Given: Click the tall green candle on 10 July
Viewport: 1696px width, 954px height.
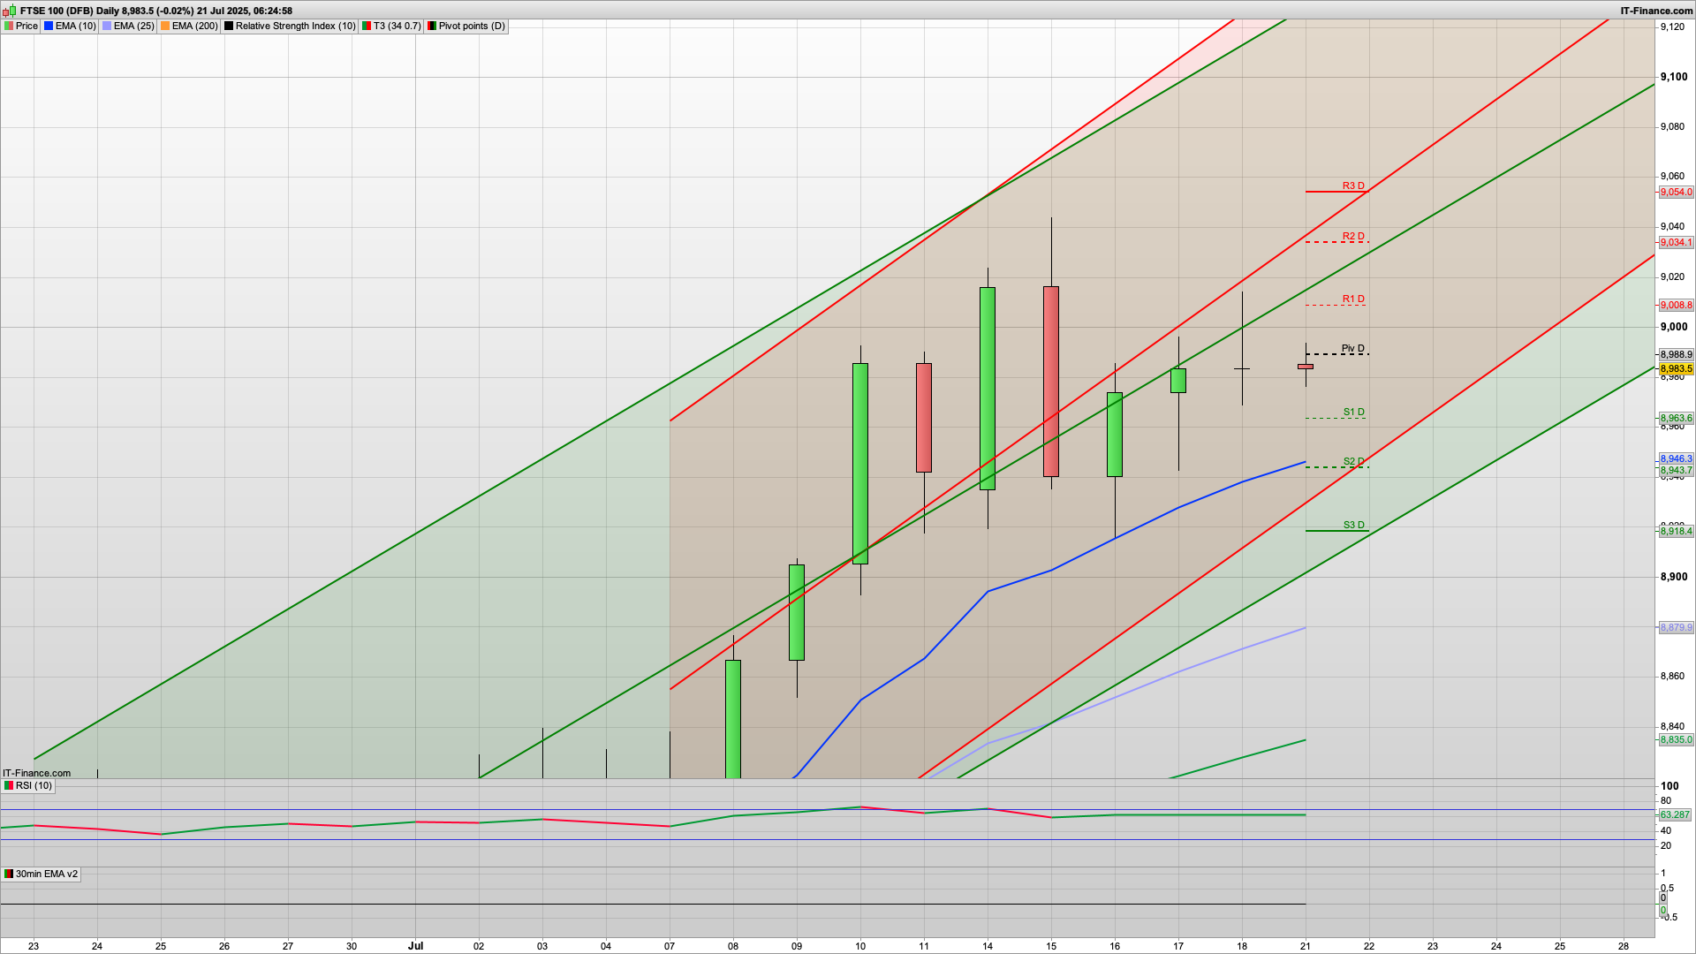Looking at the screenshot, I should [x=860, y=464].
